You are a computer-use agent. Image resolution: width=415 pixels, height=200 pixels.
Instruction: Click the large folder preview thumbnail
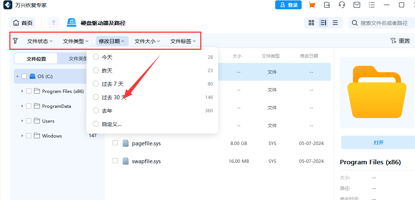tap(377, 91)
